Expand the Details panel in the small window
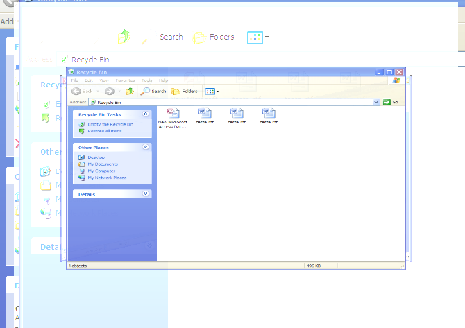This screenshot has height=328, width=465. (x=145, y=194)
